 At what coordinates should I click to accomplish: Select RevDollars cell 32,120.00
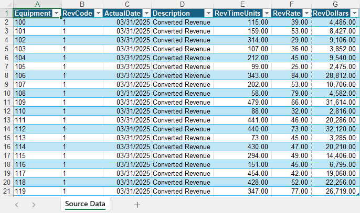coord(335,129)
